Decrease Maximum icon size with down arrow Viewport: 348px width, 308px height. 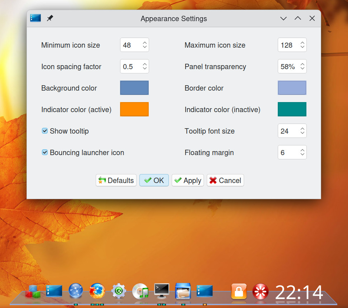tap(302, 47)
